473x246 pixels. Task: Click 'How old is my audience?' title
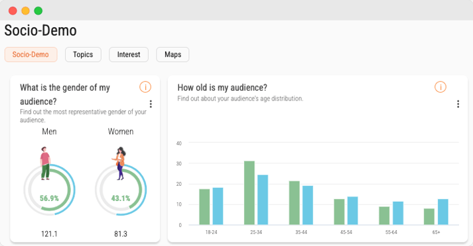222,87
